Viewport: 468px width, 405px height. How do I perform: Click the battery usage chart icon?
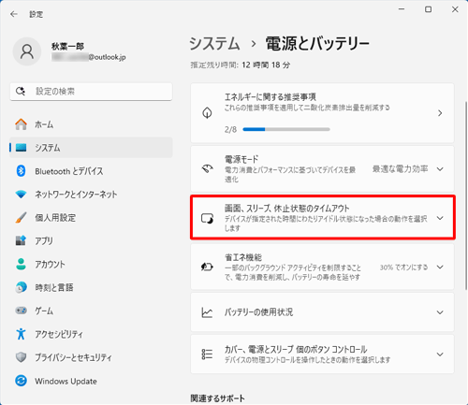coord(207,312)
